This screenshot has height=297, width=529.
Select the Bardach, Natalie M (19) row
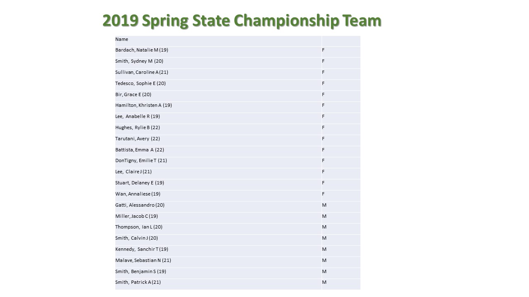(x=238, y=52)
